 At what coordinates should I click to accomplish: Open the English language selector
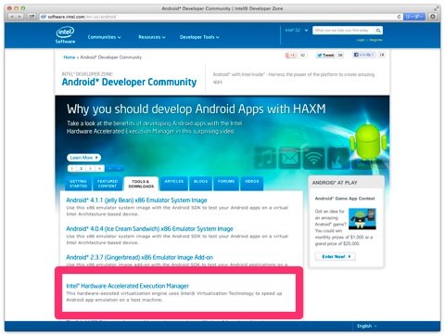tap(367, 326)
